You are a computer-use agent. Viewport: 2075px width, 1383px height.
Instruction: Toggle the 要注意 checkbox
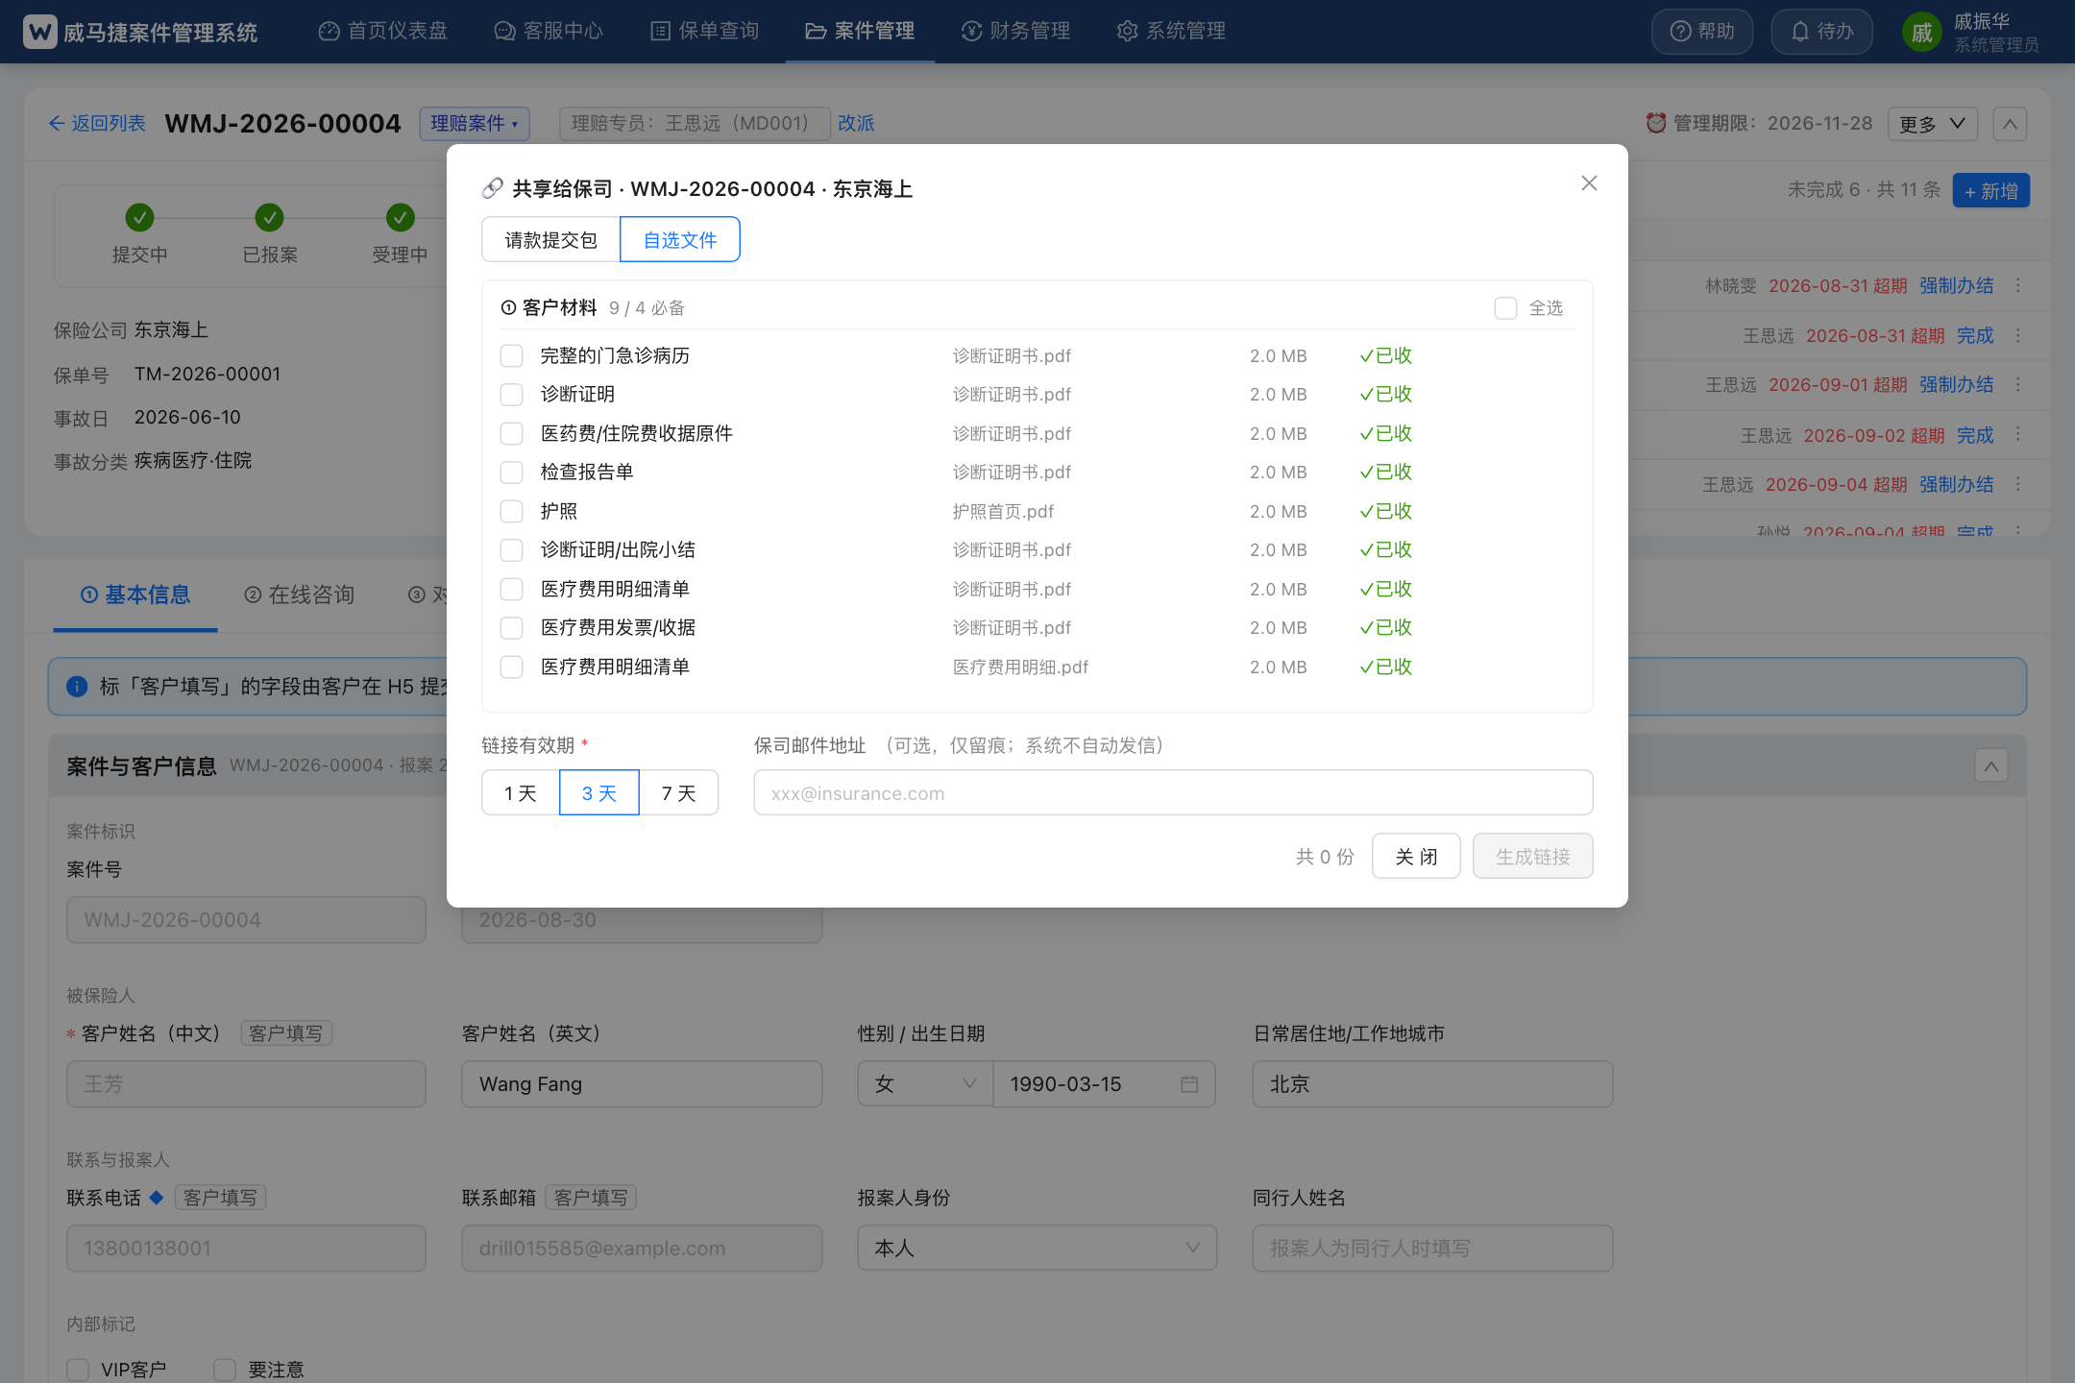pyautogui.click(x=225, y=1370)
